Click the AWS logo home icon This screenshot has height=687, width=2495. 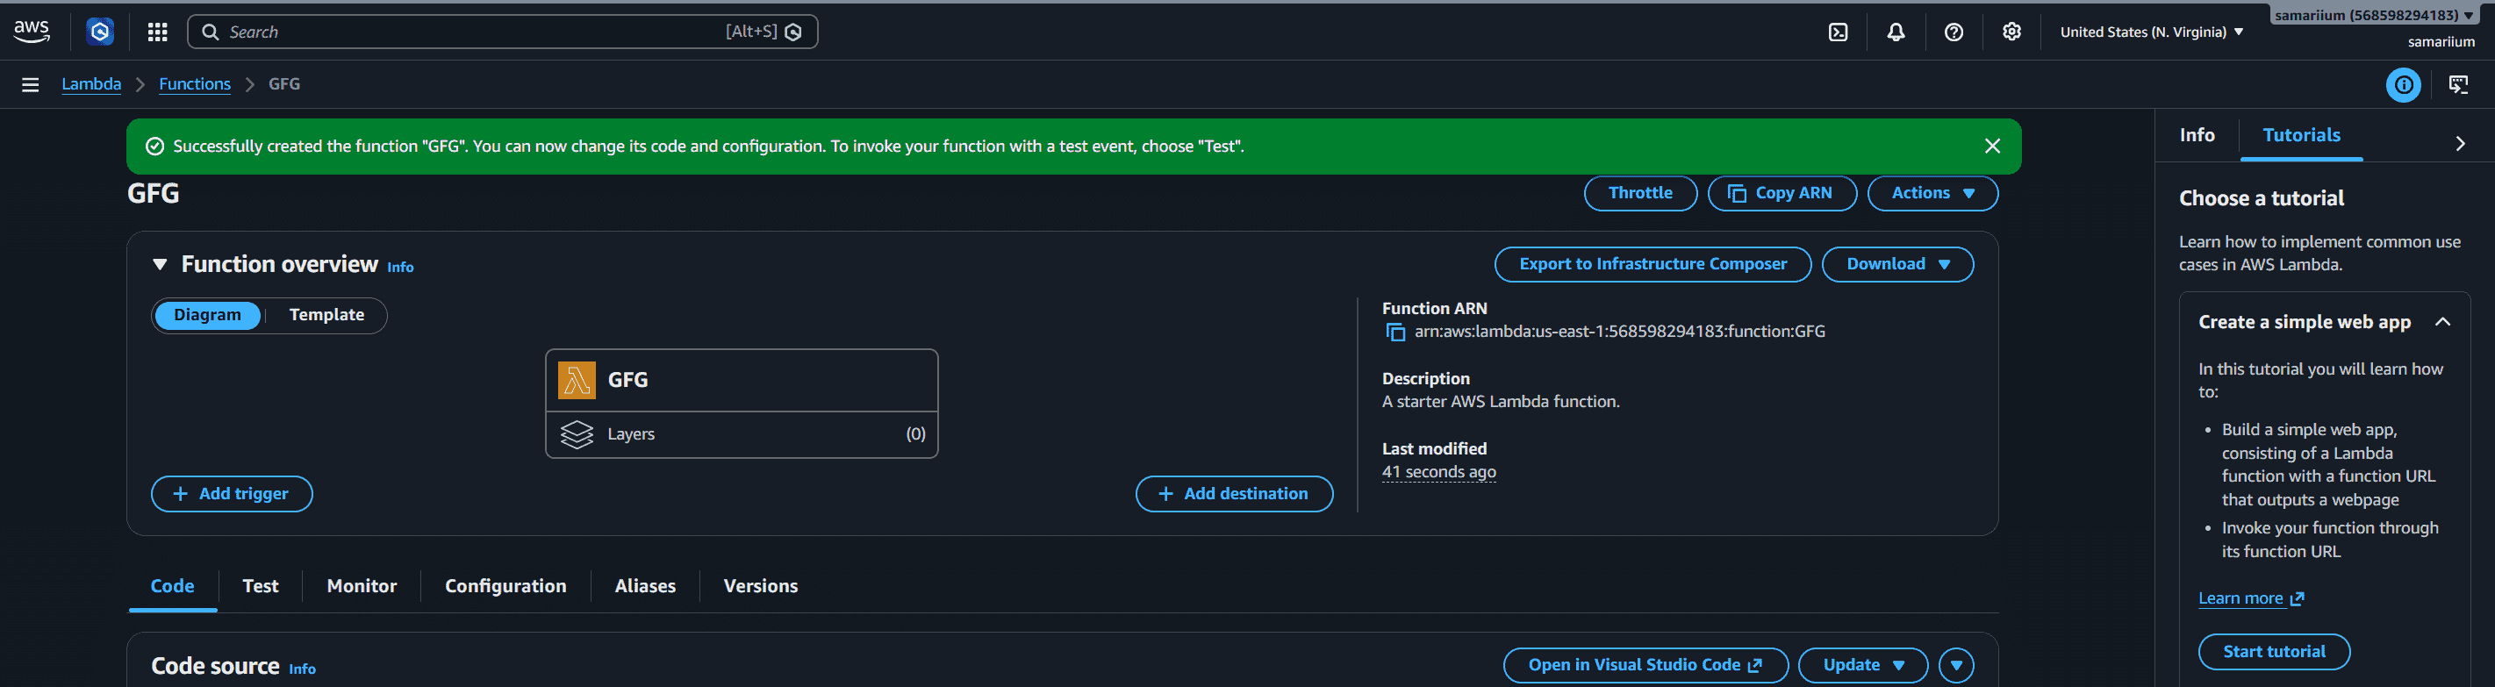pos(32,32)
